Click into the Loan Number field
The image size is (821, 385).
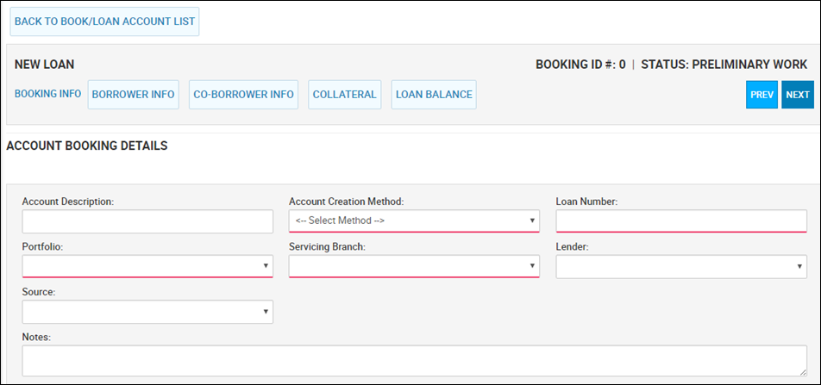(681, 220)
